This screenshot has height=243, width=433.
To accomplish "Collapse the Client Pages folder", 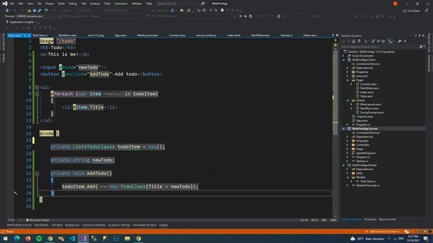I will coord(348,80).
